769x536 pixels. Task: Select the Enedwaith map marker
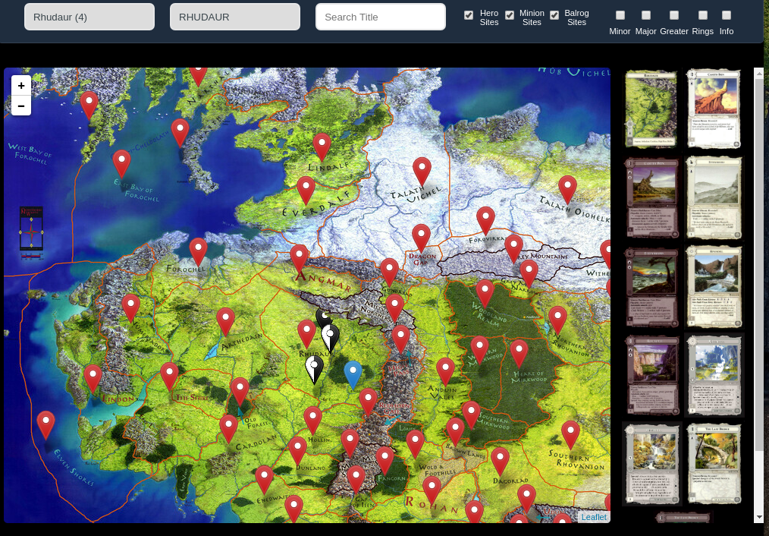tap(265, 478)
